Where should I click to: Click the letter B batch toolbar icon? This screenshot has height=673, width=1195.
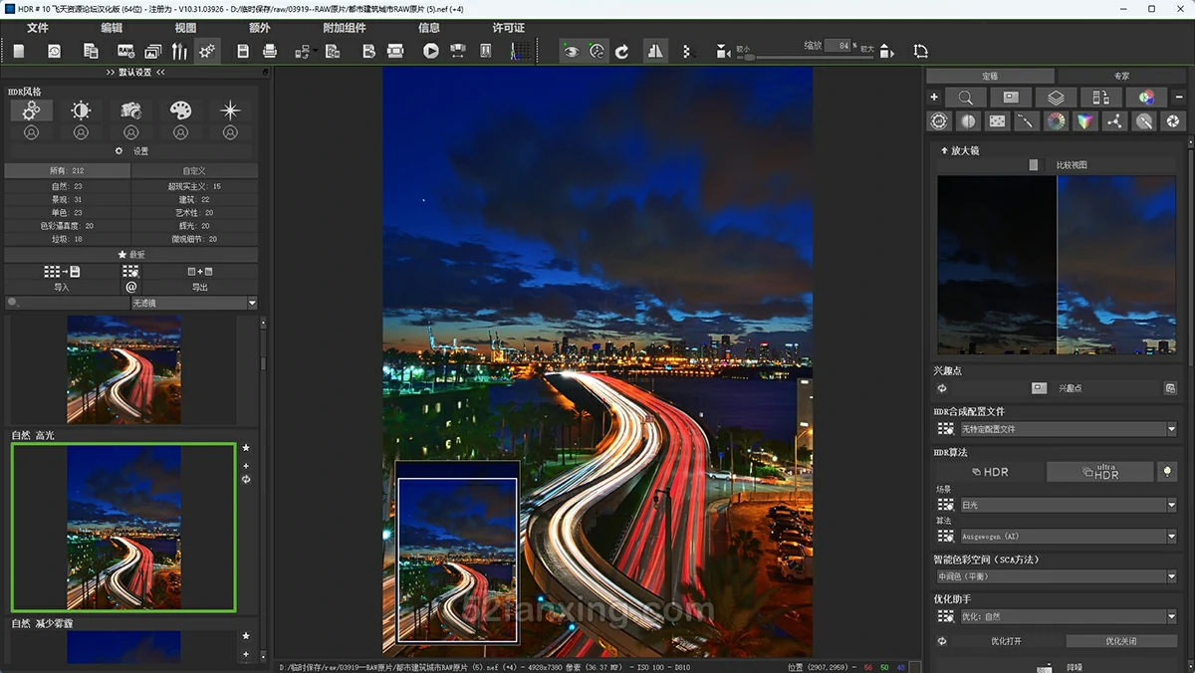368,51
